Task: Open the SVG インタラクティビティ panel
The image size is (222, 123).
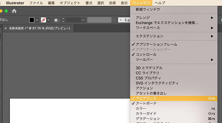Action: point(174,83)
